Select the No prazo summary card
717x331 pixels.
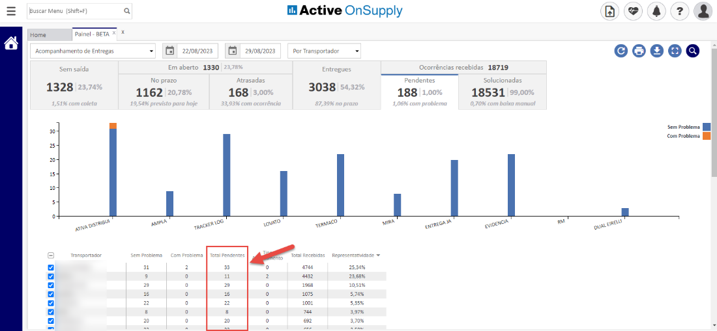pos(164,92)
